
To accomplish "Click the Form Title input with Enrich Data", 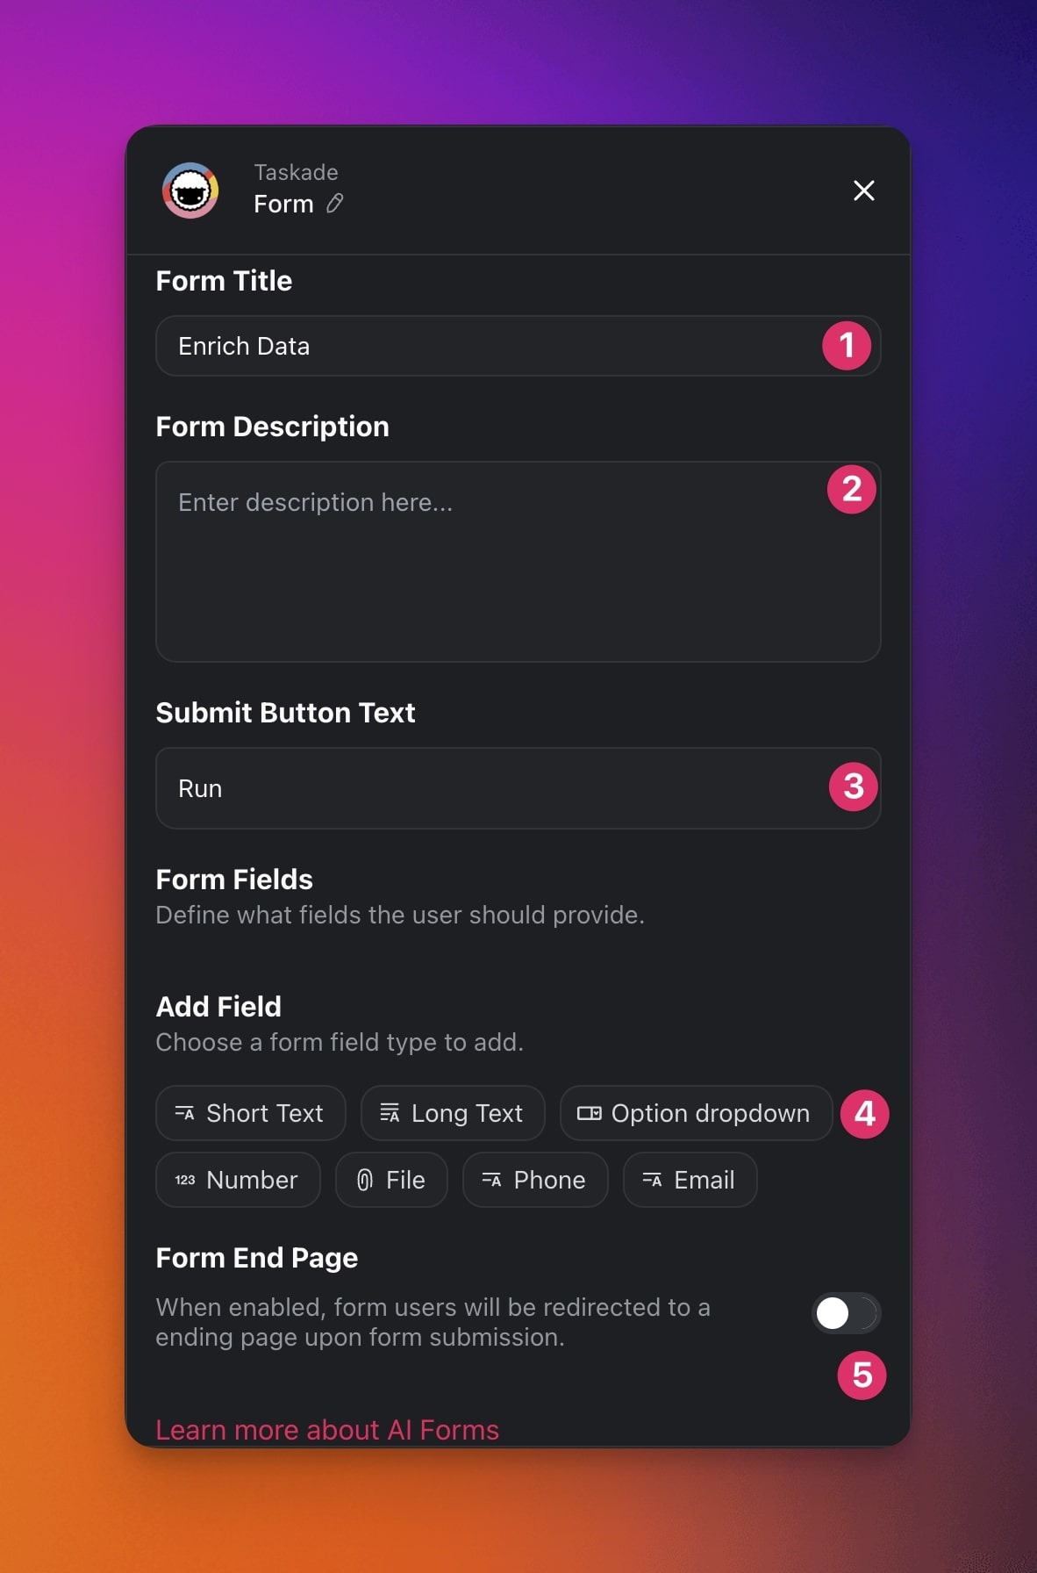I will coord(518,346).
